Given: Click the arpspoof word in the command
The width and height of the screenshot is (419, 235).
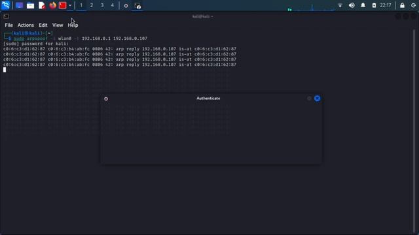Looking at the screenshot, I should [x=37, y=39].
